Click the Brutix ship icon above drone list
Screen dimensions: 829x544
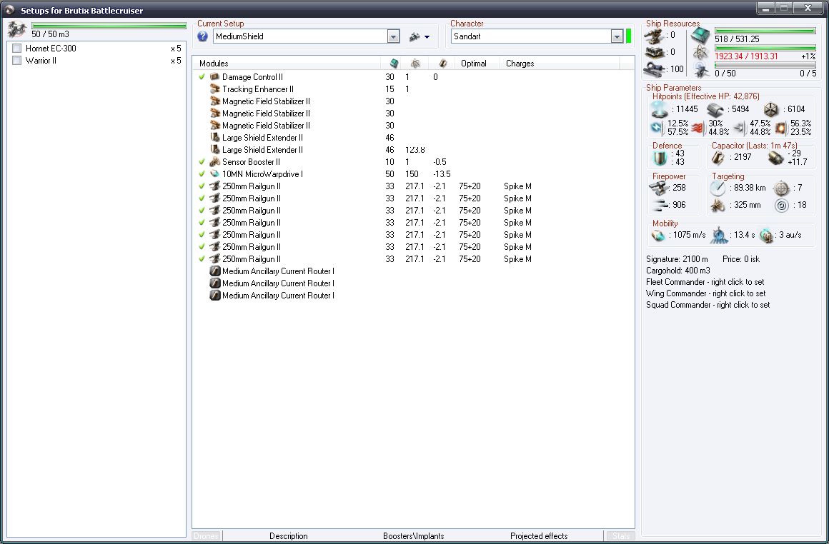coord(17,29)
